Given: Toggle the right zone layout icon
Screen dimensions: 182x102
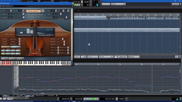Looking at the screenshot, I should coord(177,4).
